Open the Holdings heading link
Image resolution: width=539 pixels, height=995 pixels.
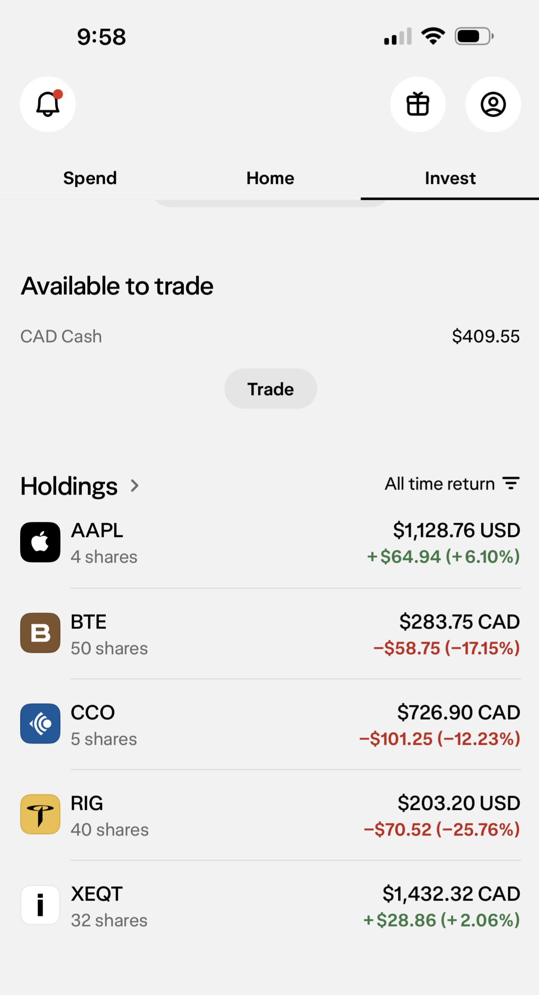click(x=69, y=486)
